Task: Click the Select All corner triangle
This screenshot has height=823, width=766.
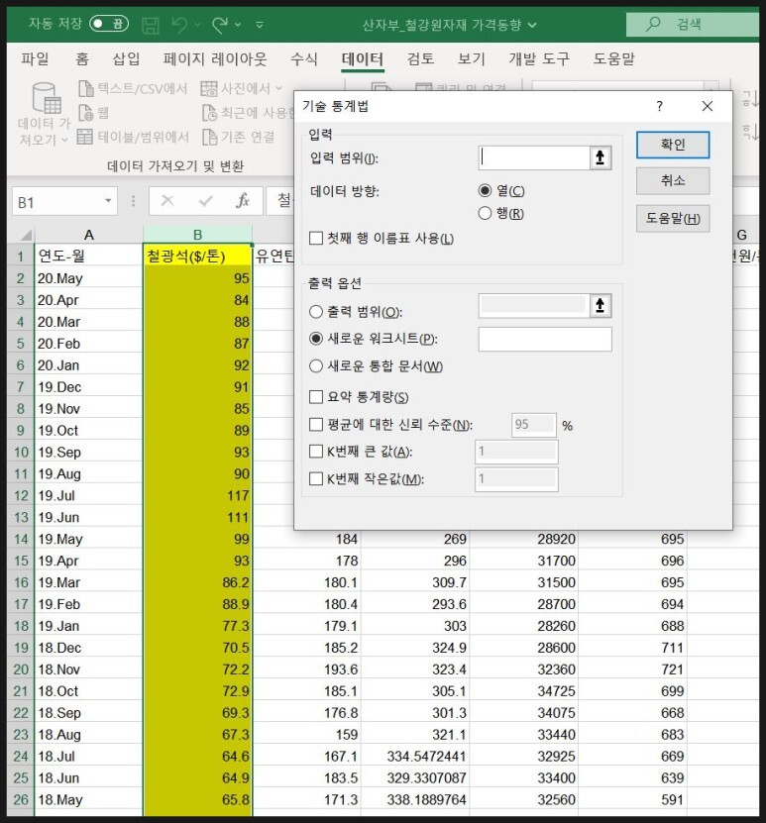Action: (x=25, y=235)
